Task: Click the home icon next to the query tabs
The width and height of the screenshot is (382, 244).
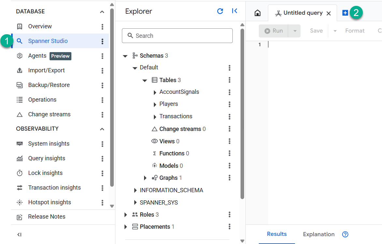Action: 257,12
